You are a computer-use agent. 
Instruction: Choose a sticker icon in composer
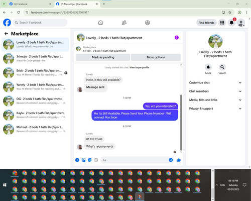coord(90,160)
